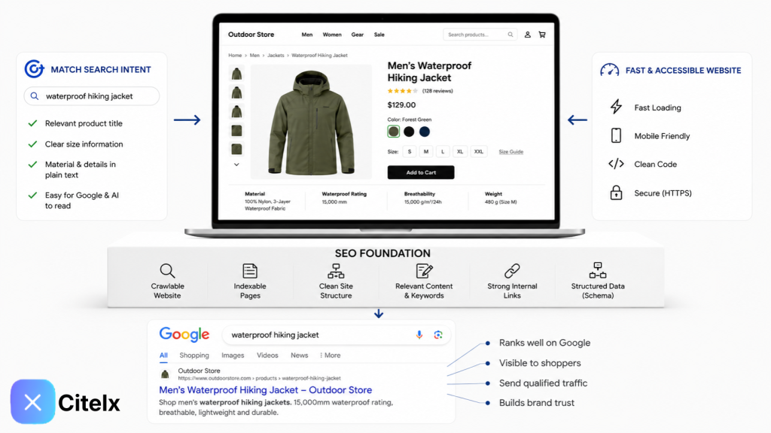The image size is (771, 433).
Task: Click the Citelx logo icon
Action: click(32, 401)
